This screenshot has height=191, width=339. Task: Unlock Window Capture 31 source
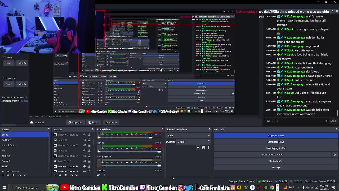point(89,156)
